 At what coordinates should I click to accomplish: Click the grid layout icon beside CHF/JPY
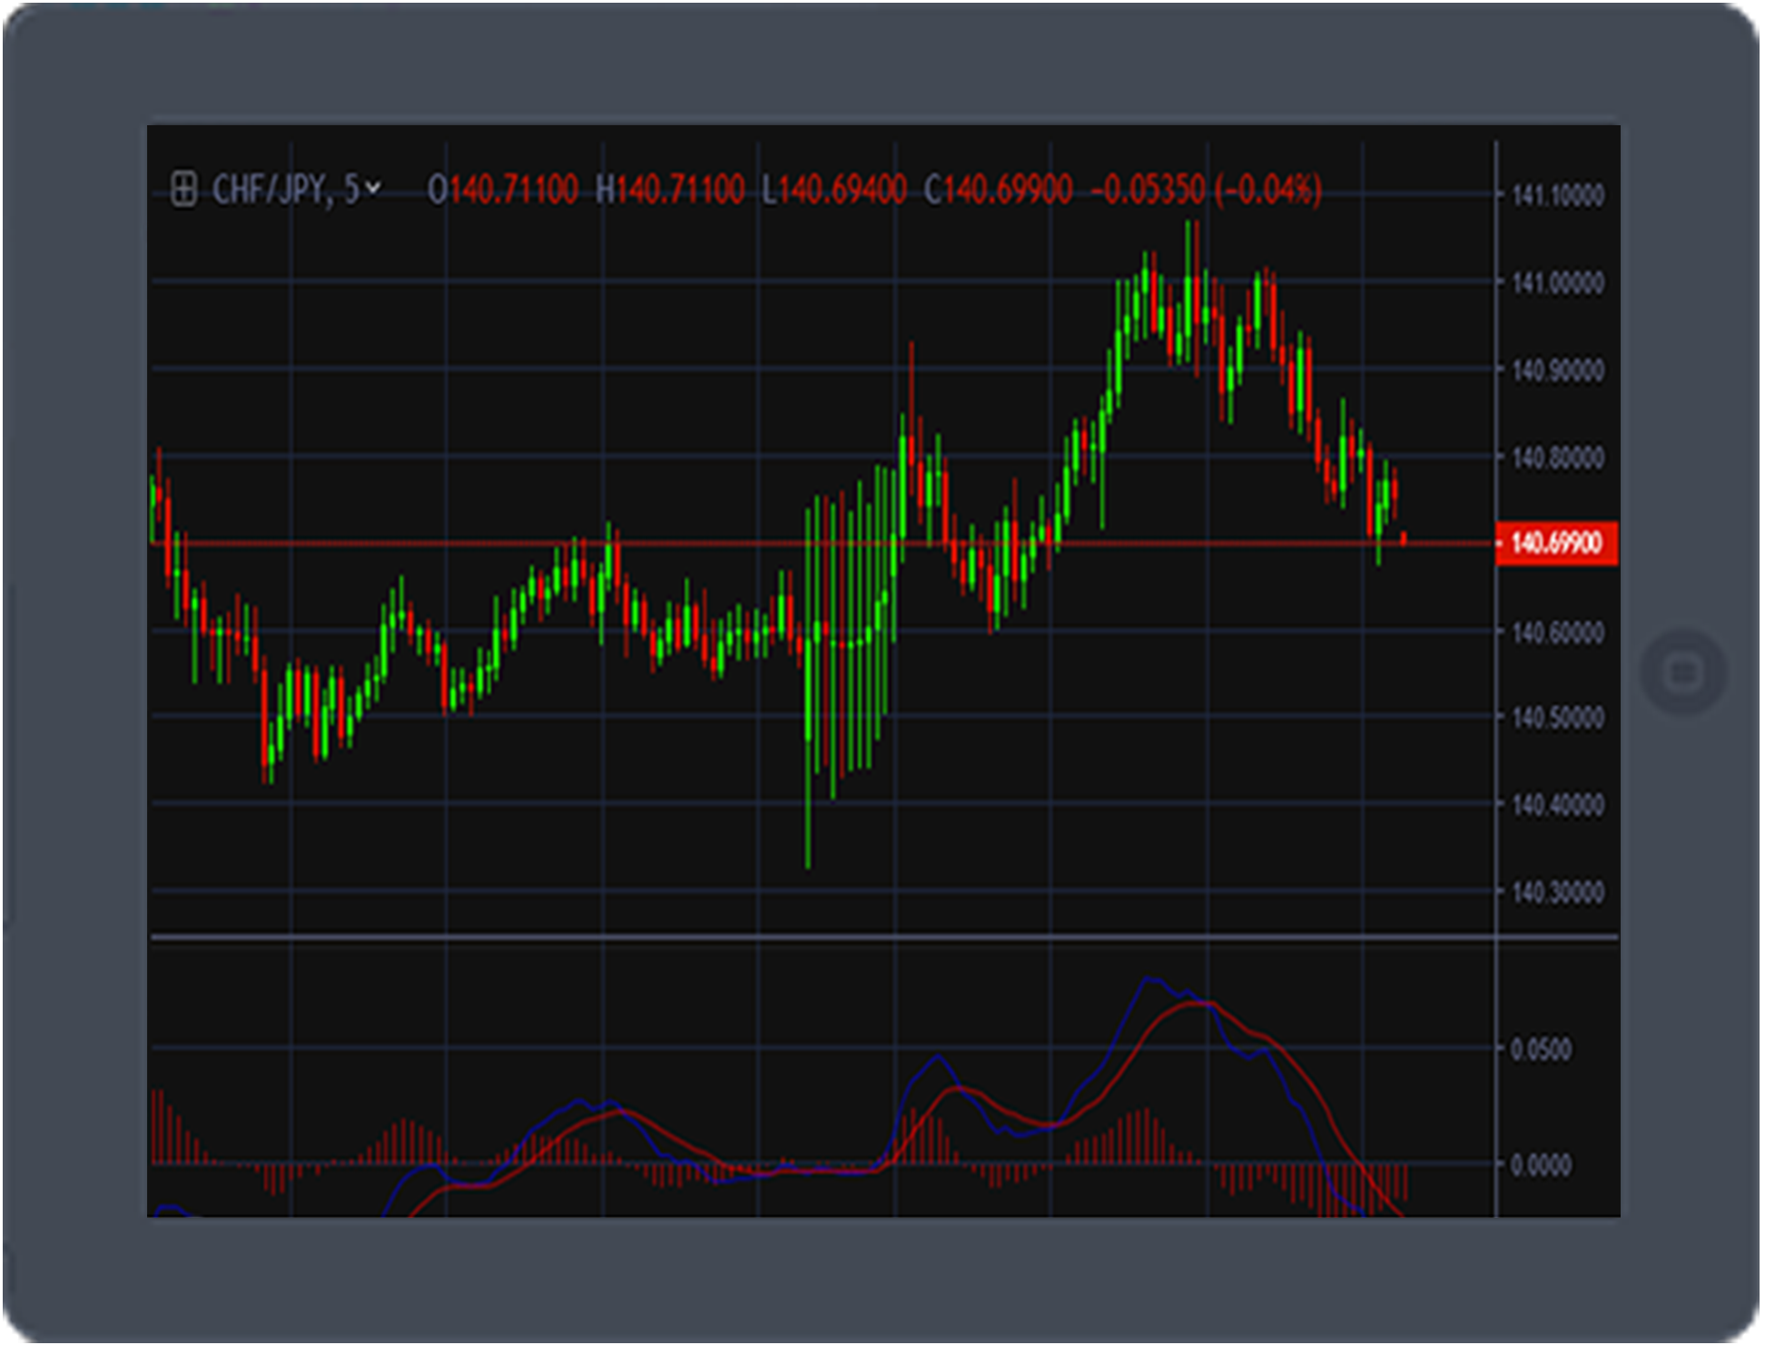click(183, 190)
